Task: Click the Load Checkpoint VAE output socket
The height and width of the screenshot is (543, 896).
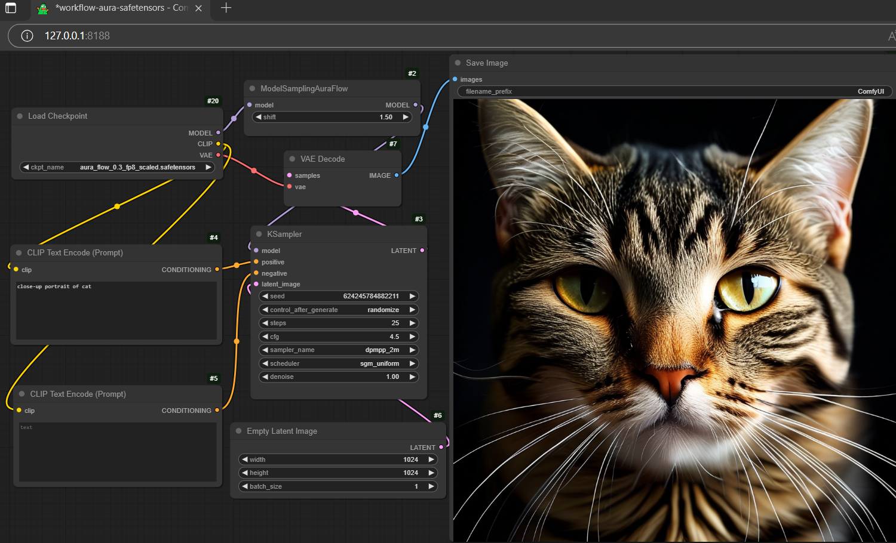Action: tap(218, 155)
